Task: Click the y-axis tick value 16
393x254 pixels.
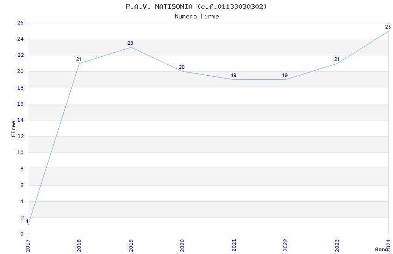Action: [20, 104]
